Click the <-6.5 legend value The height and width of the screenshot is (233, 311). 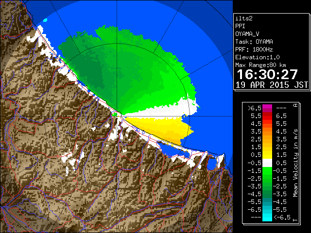(282, 217)
